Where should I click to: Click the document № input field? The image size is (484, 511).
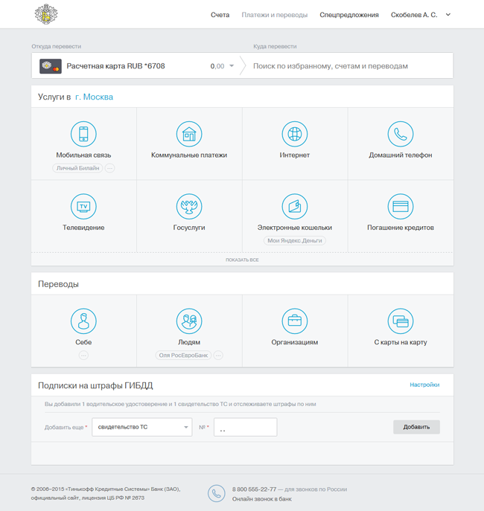[x=245, y=427]
